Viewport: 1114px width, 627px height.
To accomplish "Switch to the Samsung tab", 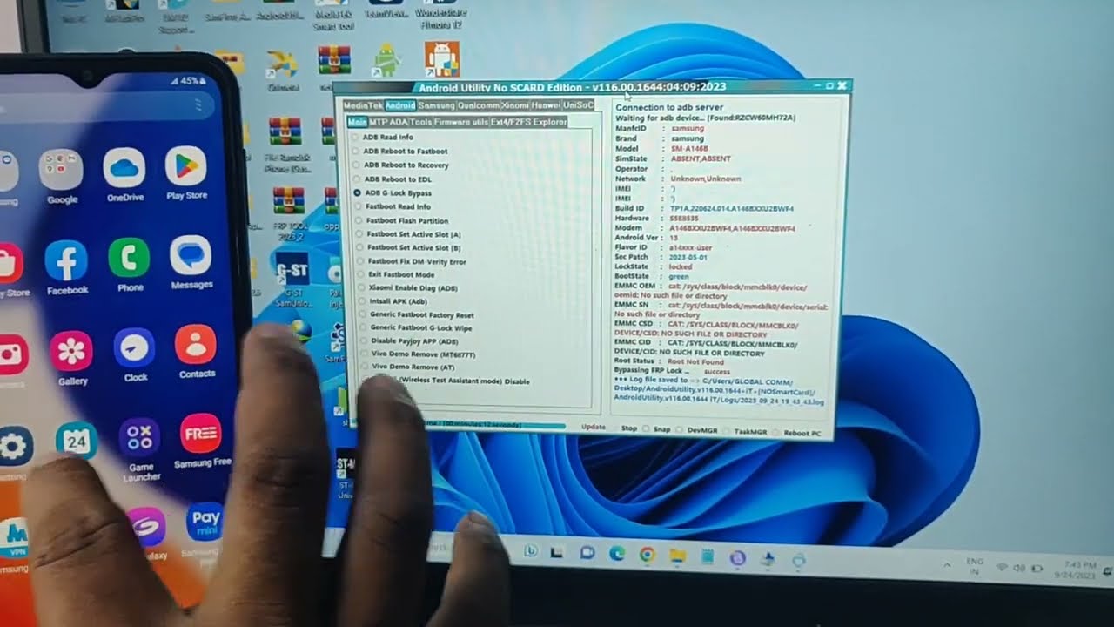I will pyautogui.click(x=436, y=105).
